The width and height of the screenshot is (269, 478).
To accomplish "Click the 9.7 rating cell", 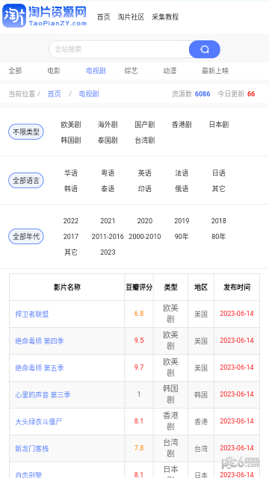I will pos(139,367).
